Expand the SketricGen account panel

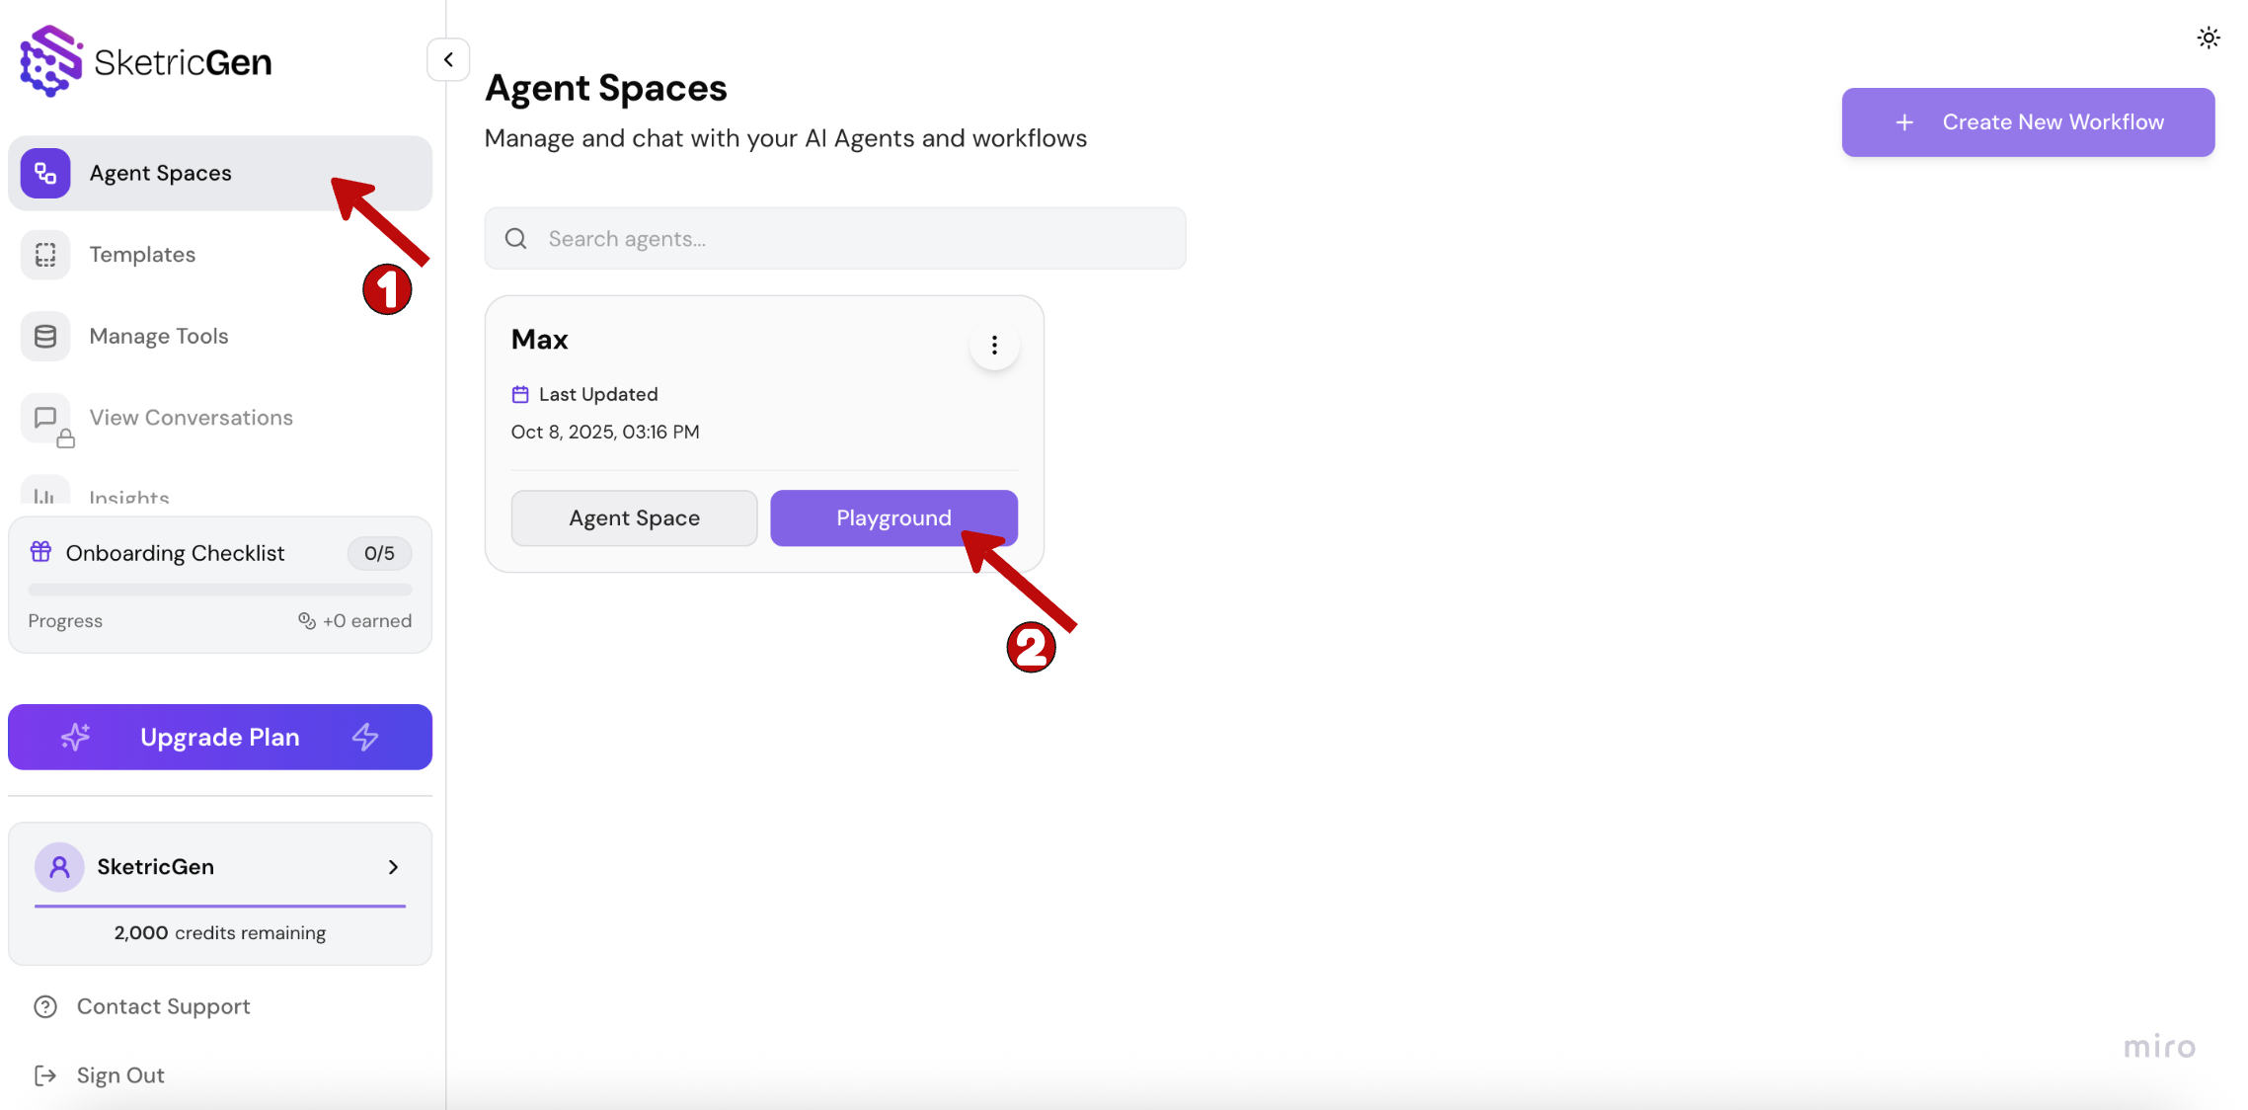click(x=393, y=866)
